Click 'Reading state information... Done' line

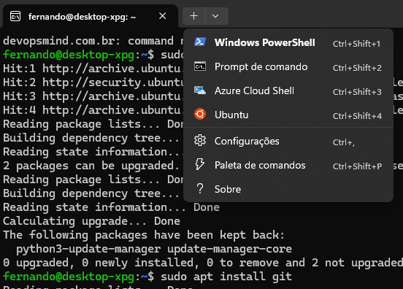[x=111, y=207]
